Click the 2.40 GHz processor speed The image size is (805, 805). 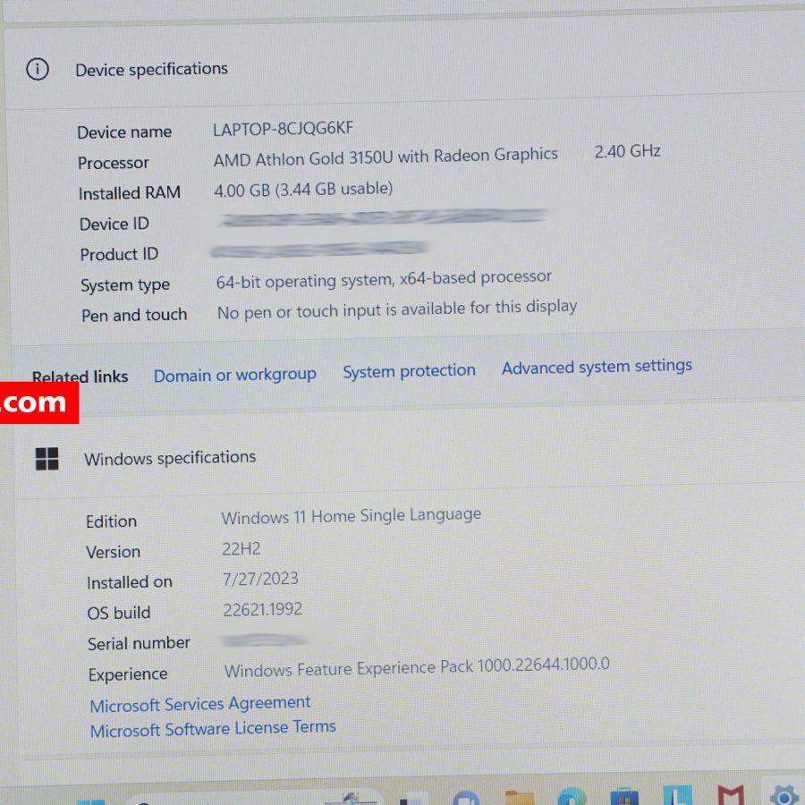(627, 151)
